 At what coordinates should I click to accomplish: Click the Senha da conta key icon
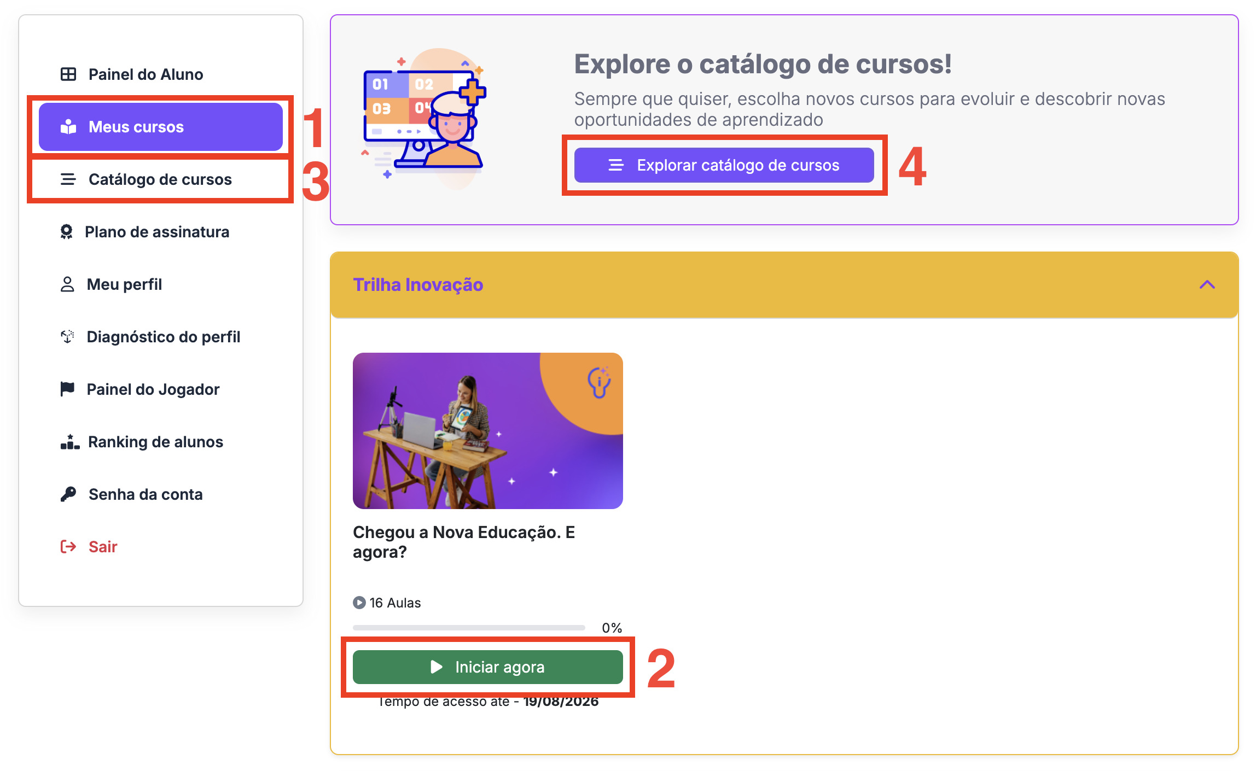68,494
